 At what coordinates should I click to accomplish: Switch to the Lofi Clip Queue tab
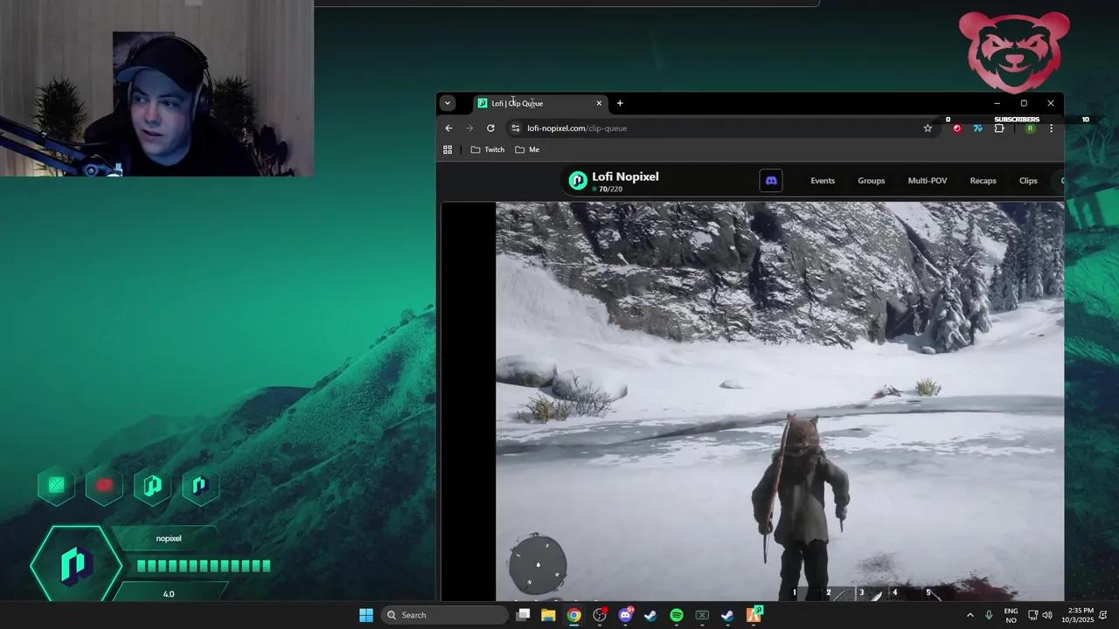point(540,103)
